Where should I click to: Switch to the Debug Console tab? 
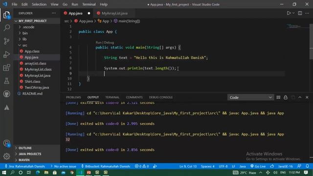coord(161,97)
